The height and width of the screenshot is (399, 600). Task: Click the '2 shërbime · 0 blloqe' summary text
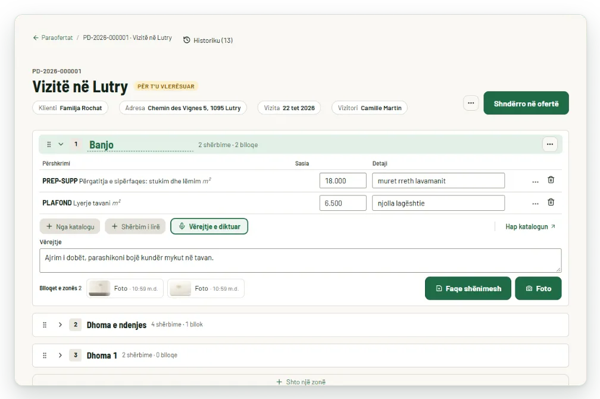[x=149, y=355]
